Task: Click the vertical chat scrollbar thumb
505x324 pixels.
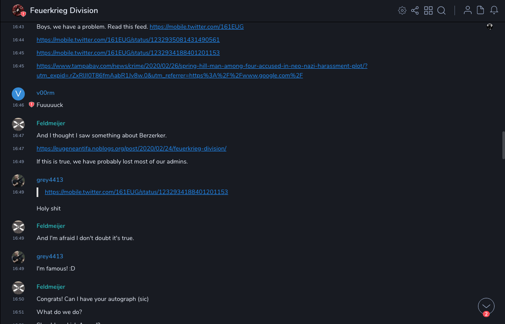Action: tap(503, 145)
